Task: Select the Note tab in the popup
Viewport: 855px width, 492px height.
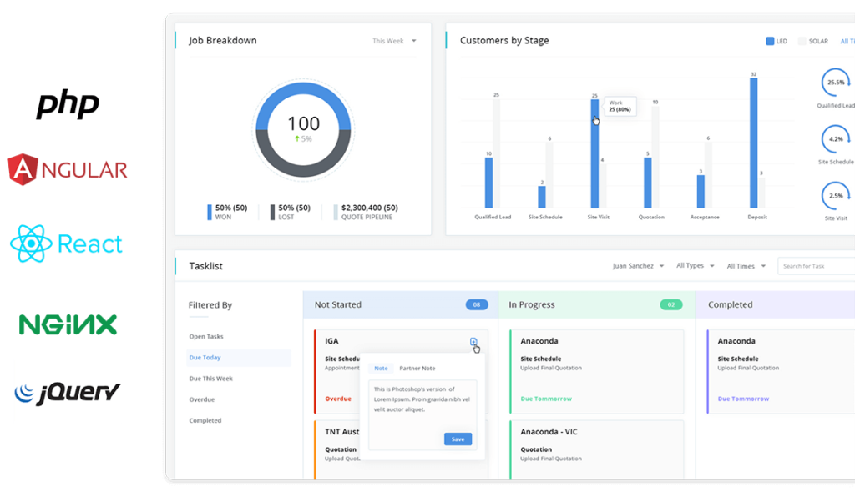Action: click(x=381, y=368)
